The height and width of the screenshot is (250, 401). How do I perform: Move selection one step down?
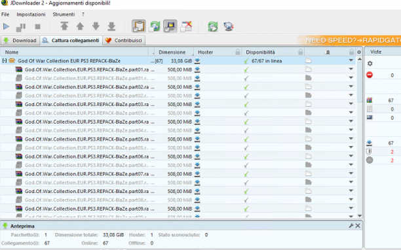pyautogui.click(x=96, y=26)
